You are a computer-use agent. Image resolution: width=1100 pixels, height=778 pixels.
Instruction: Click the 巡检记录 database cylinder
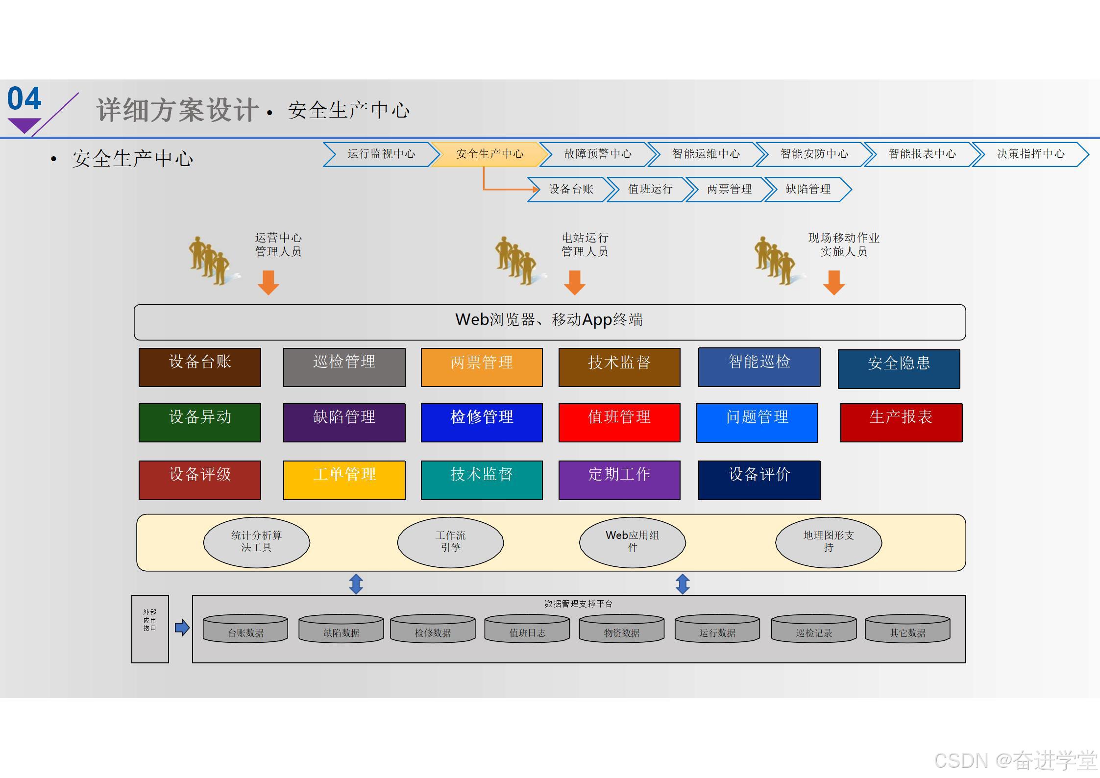814,629
